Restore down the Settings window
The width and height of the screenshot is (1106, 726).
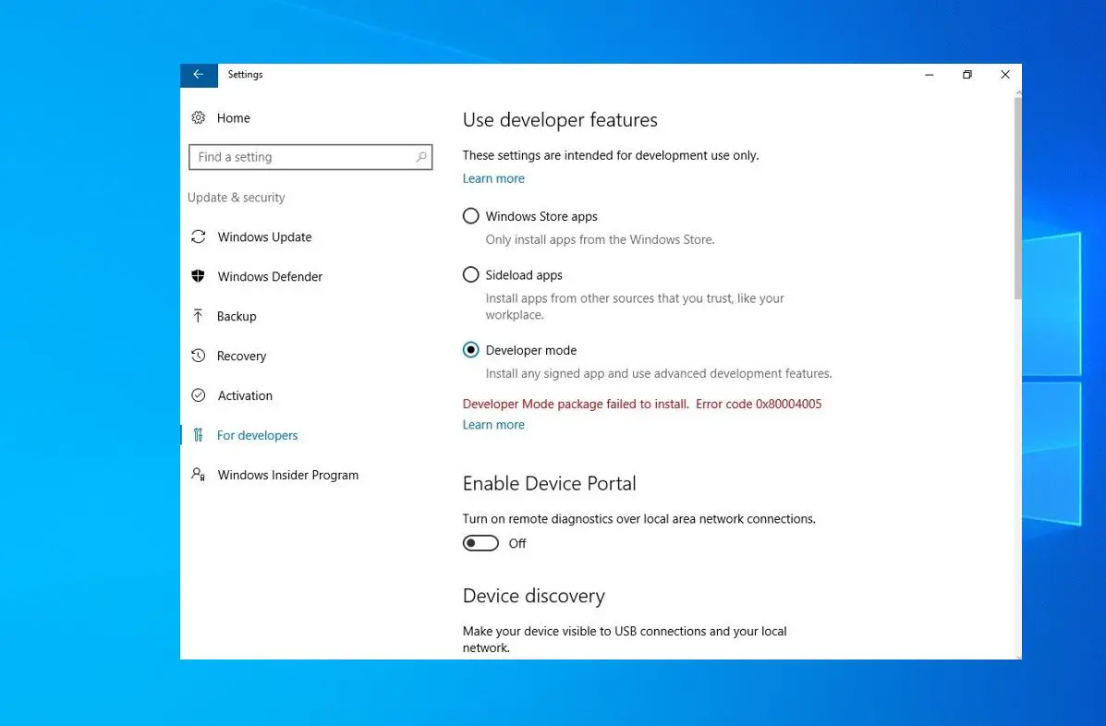[967, 75]
